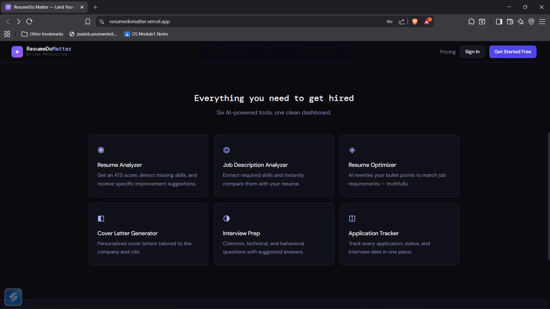Image resolution: width=550 pixels, height=309 pixels.
Task: Open the OS Module1 Notes bookmark
Action: tap(146, 34)
